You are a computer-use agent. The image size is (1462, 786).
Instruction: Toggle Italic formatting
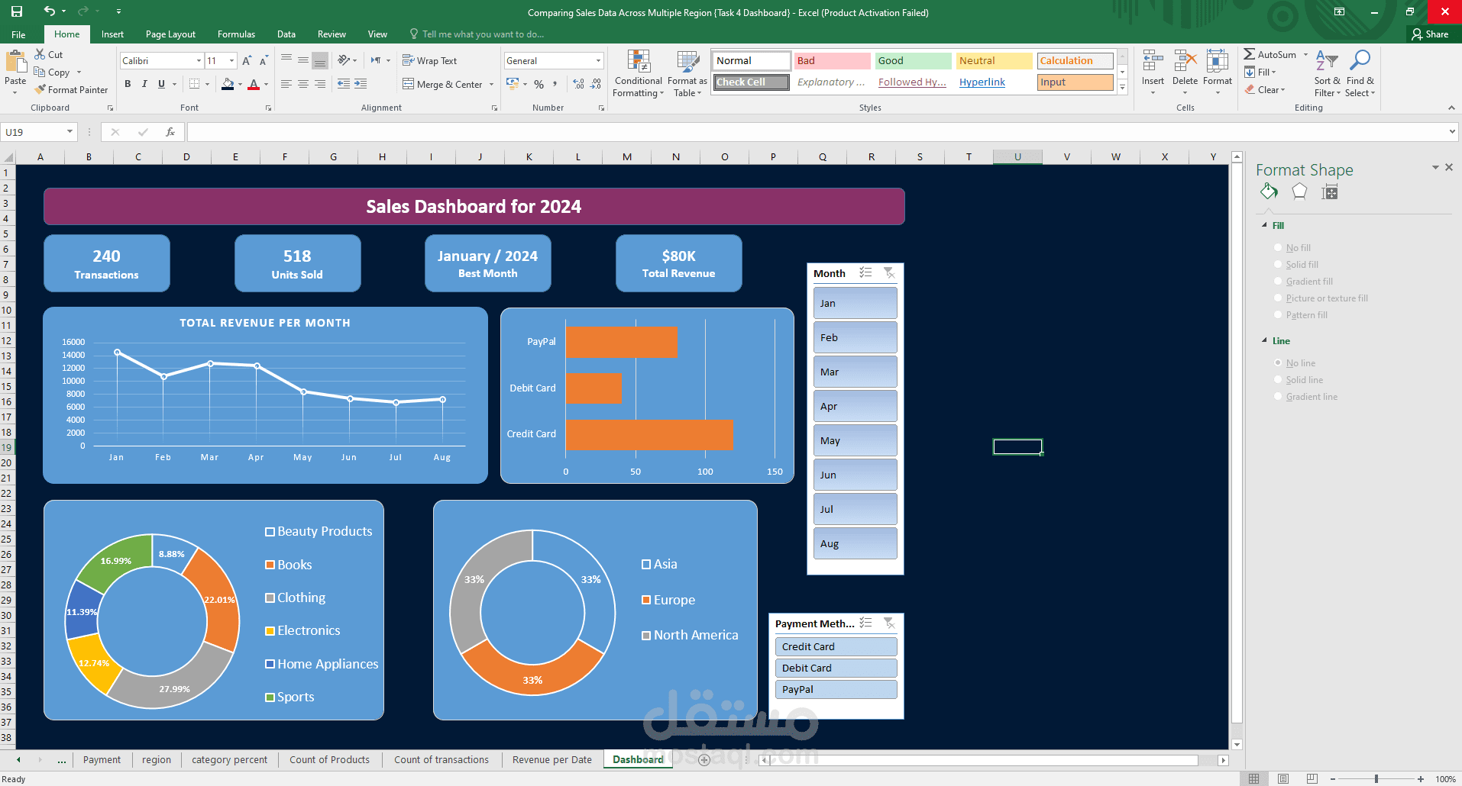[144, 84]
